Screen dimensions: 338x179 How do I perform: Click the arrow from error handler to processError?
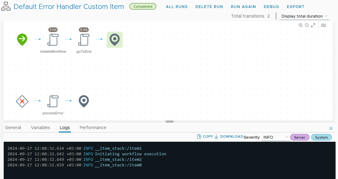pyautogui.click(x=38, y=101)
